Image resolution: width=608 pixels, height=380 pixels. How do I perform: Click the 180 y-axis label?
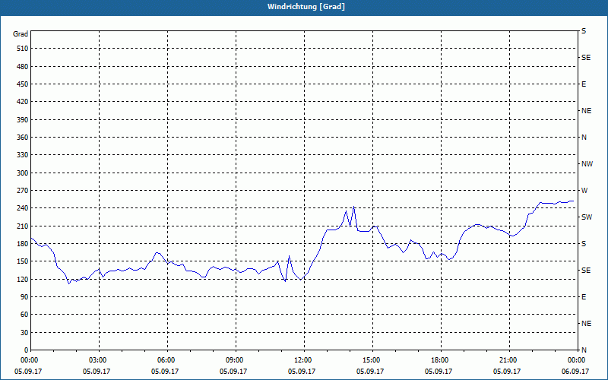23,244
